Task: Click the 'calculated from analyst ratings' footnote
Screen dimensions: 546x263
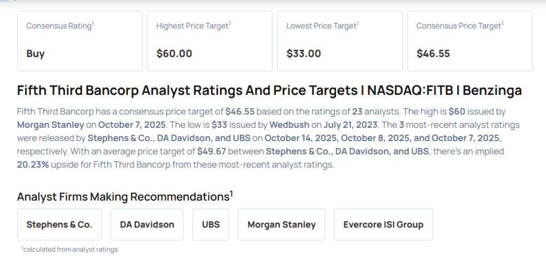Action: click(70, 249)
